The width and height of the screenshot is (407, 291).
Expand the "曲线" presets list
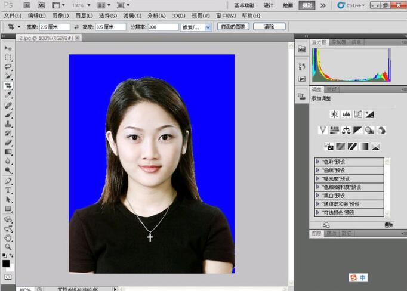tap(317, 170)
